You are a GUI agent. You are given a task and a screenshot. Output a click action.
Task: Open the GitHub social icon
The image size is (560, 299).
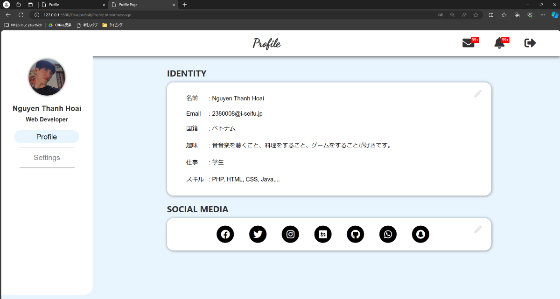click(355, 234)
